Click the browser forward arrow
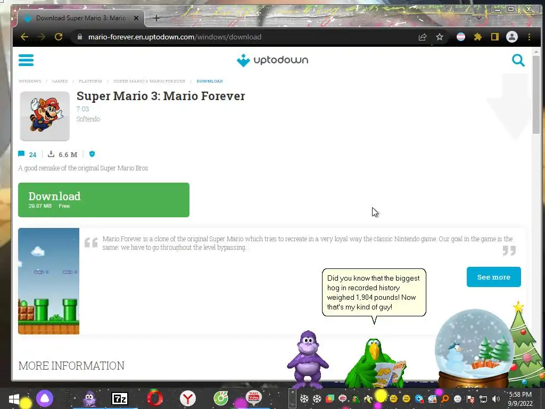 click(x=42, y=37)
